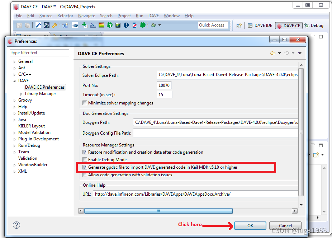Open the Forward history dropdown arrow
Screen dimensions: 332x238
pos(293,53)
